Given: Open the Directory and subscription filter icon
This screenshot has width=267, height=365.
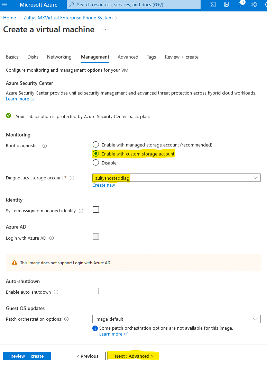Looking at the screenshot, I should pos(226,5).
